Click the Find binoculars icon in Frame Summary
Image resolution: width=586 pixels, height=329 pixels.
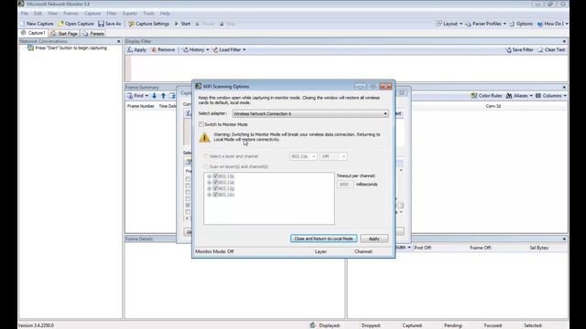point(130,96)
